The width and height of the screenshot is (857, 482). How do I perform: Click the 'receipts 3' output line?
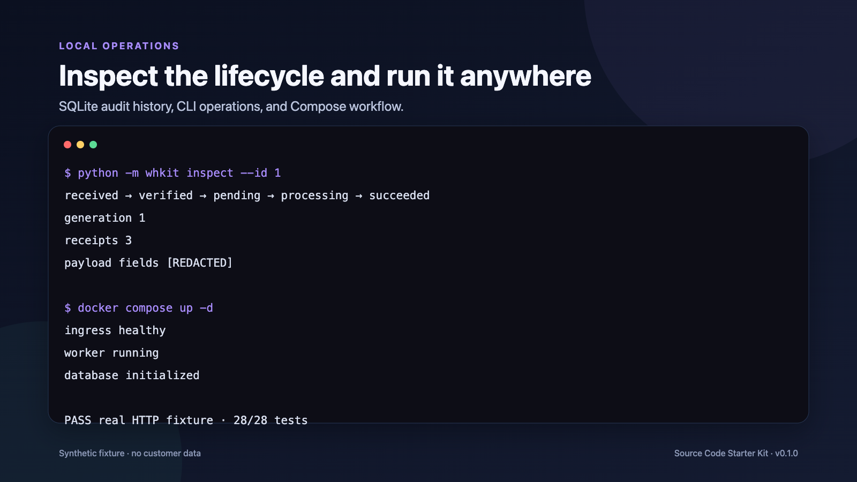tap(98, 241)
